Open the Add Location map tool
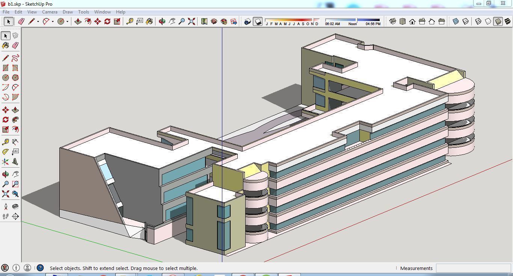Viewport: 513px width, 276px height. (204, 21)
